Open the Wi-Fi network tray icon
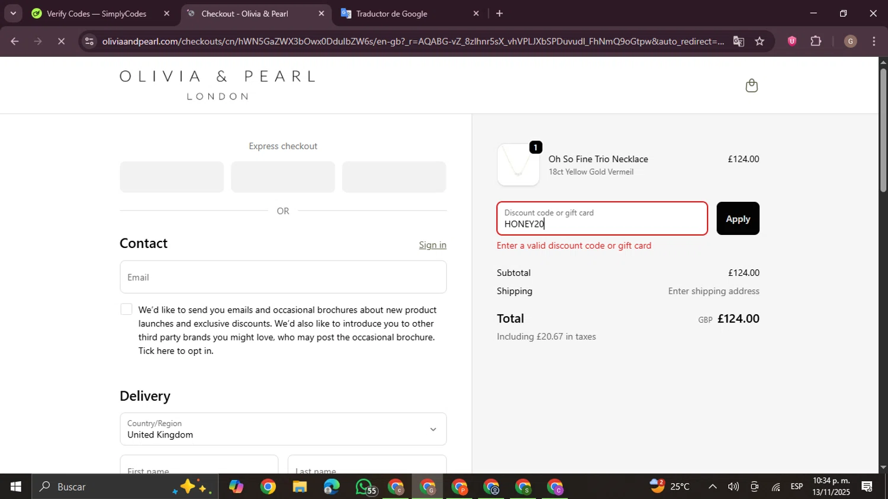This screenshot has width=888, height=499. (776, 487)
